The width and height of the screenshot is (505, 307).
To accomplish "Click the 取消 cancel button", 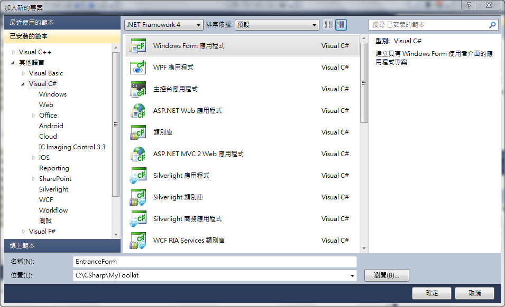I will click(475, 293).
